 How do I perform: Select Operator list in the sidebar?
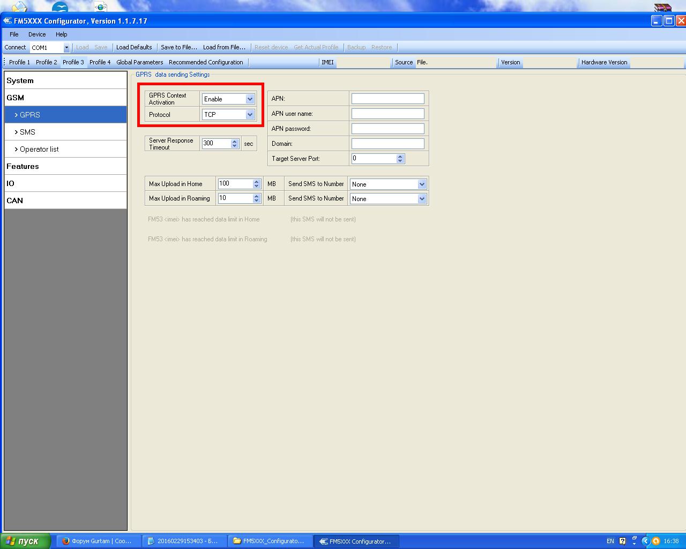[39, 149]
